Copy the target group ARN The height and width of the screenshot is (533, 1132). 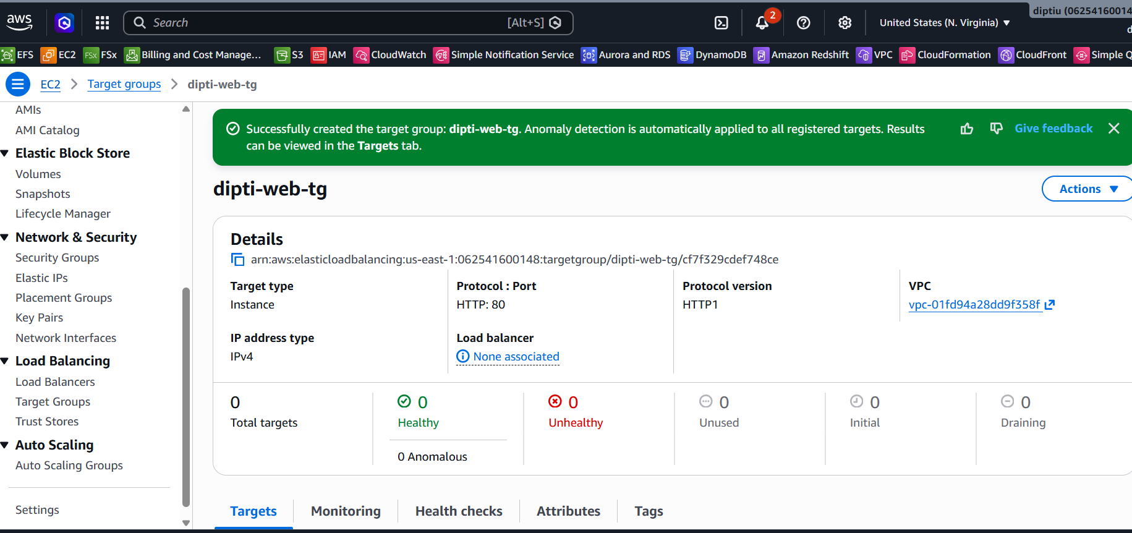[237, 260]
